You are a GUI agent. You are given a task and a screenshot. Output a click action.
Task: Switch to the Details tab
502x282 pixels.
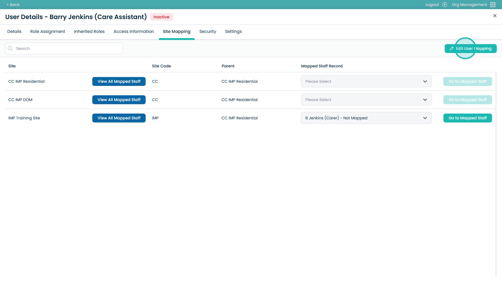click(x=14, y=32)
